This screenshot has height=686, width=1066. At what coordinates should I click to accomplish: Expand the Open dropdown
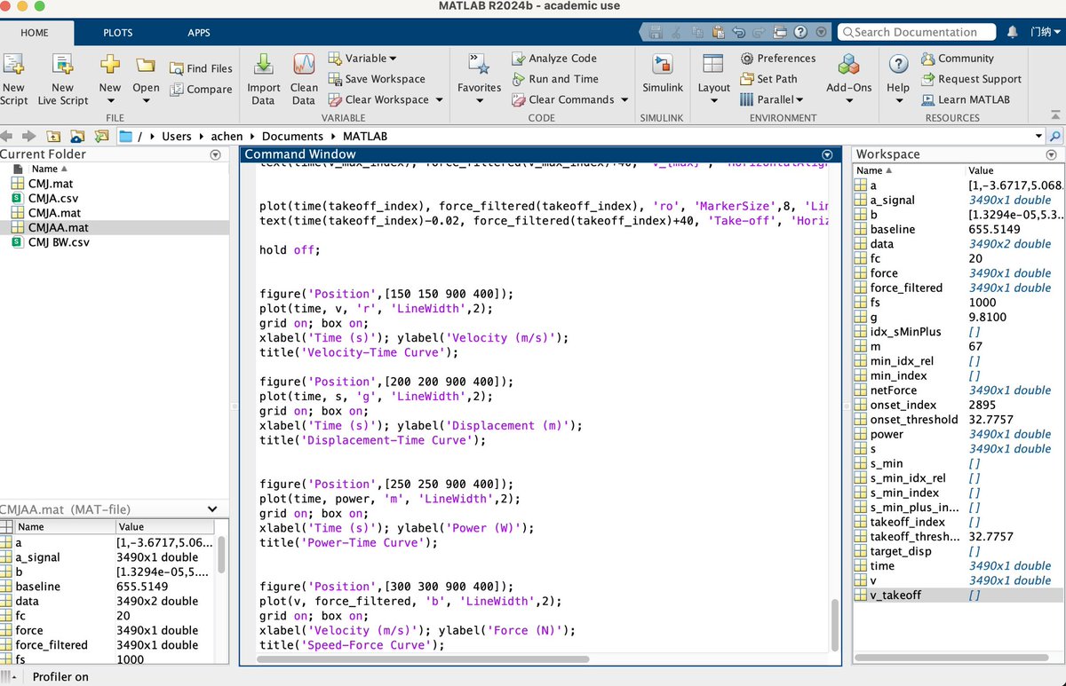[x=146, y=100]
